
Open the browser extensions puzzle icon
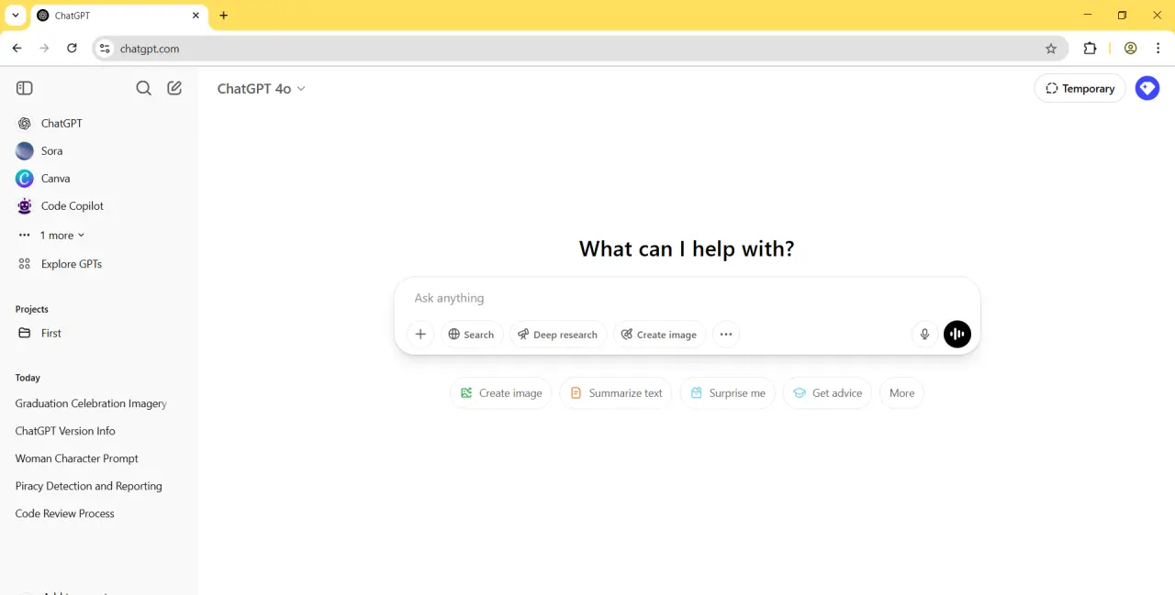pos(1090,49)
